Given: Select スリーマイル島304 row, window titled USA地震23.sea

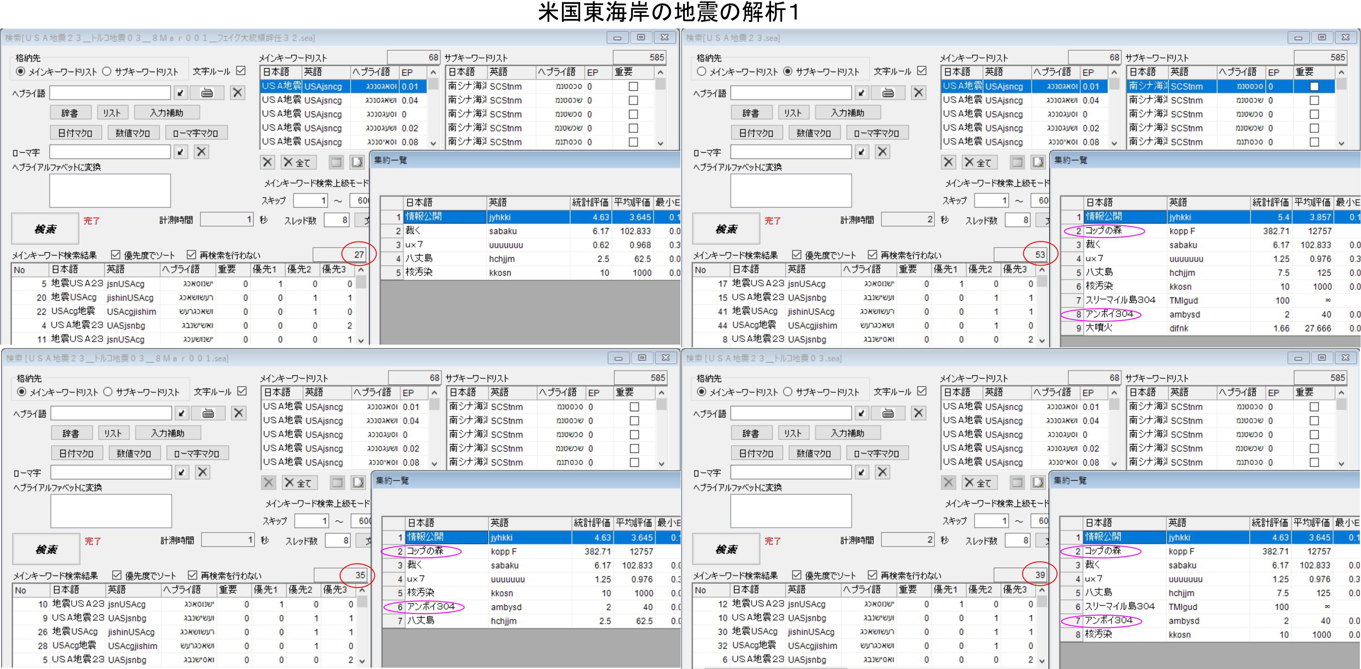Looking at the screenshot, I should tap(1211, 300).
